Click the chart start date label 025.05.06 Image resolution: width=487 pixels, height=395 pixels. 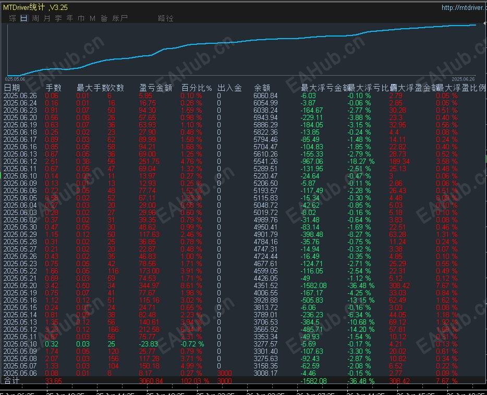15,79
